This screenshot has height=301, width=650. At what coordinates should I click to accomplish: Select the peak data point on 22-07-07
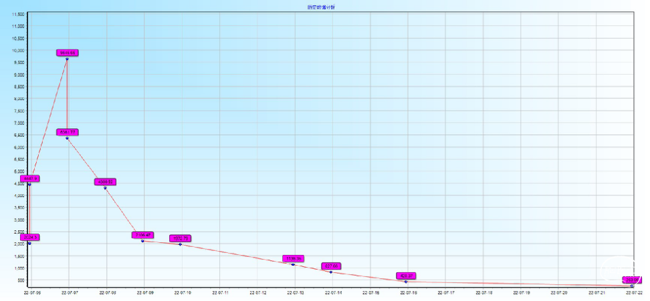[x=67, y=59]
